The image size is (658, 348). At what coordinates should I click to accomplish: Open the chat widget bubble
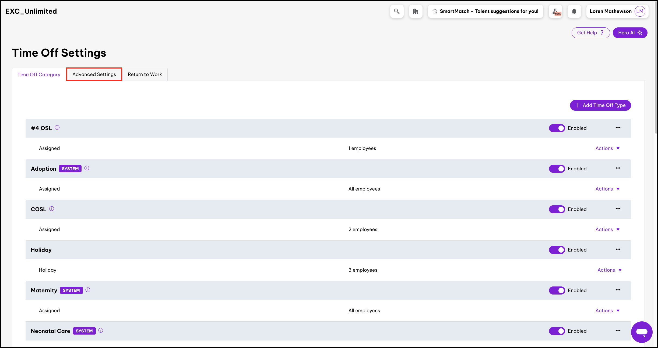coord(641,332)
